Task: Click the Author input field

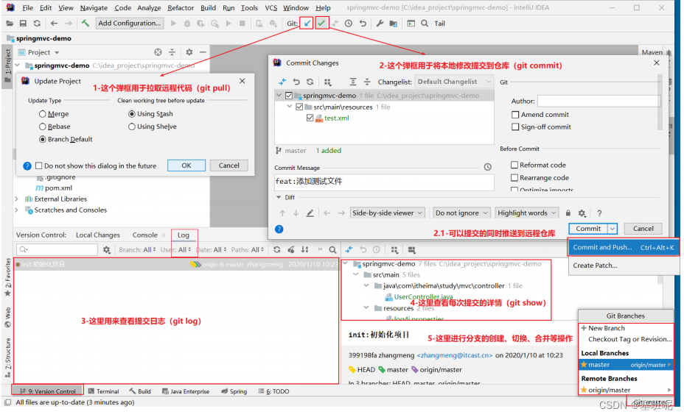Action: [x=598, y=101]
